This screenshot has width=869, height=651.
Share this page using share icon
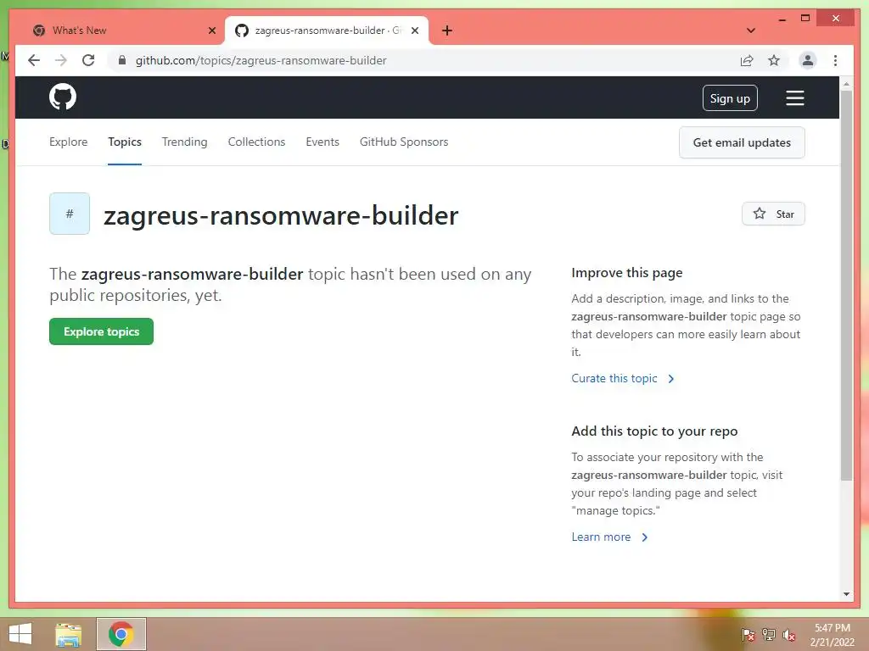pos(747,60)
